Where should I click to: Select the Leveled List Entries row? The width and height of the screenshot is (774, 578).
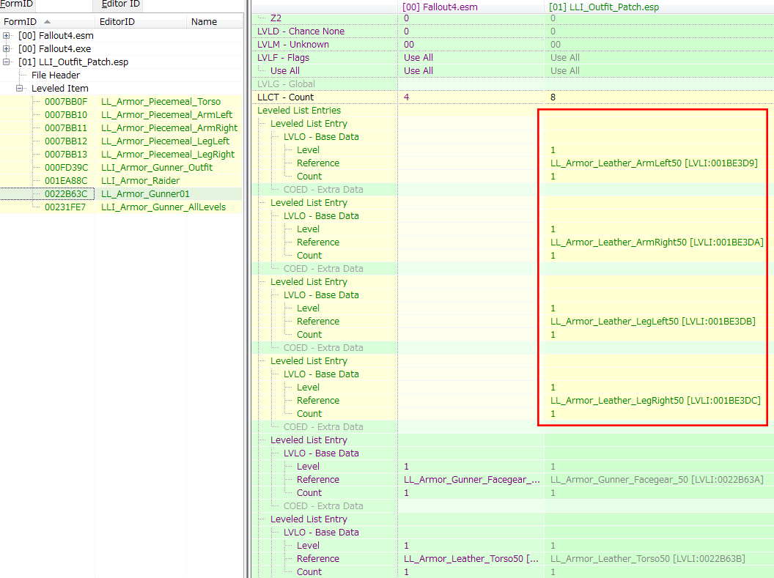pos(298,111)
